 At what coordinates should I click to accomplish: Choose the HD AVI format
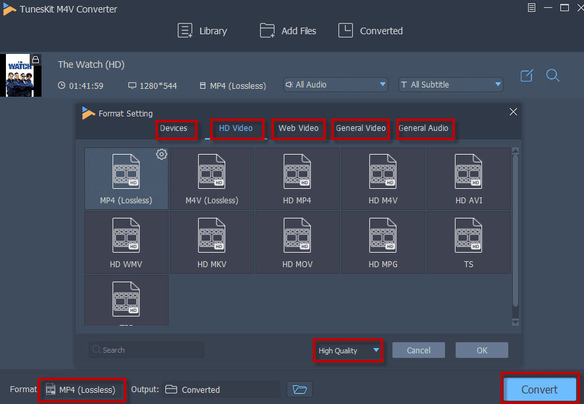469,178
